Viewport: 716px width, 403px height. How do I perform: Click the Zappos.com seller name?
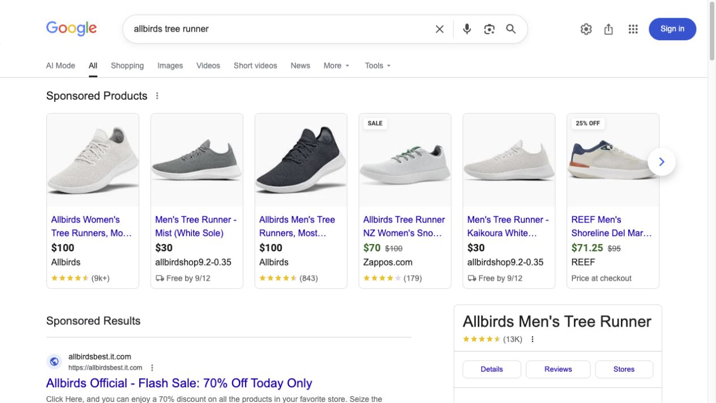point(388,262)
